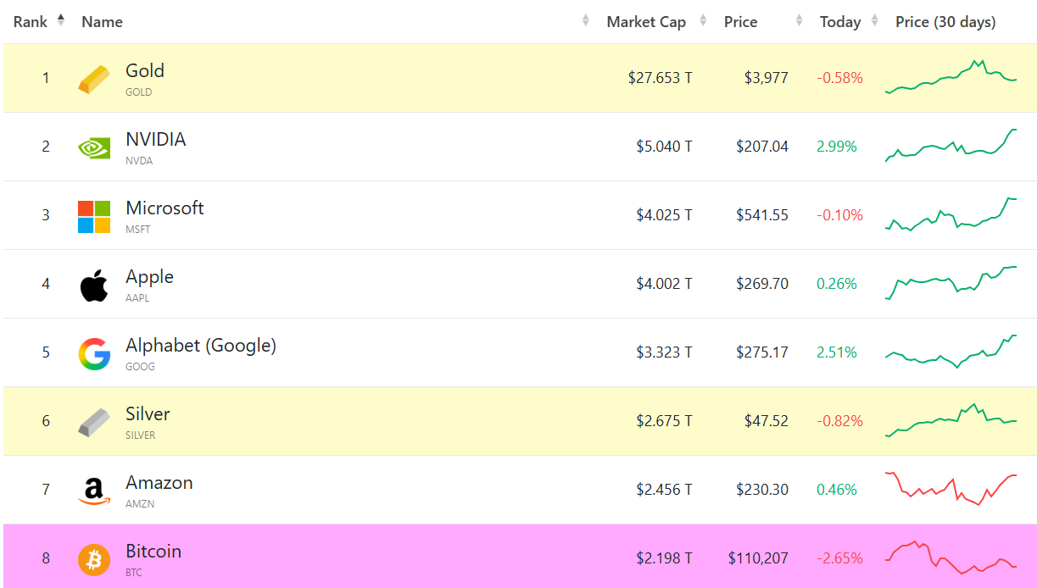Click the Microsoft logo icon
The image size is (1037, 588).
tap(94, 216)
